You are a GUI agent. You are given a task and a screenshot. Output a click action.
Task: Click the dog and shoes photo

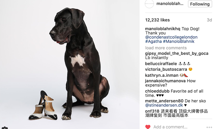[70, 64]
